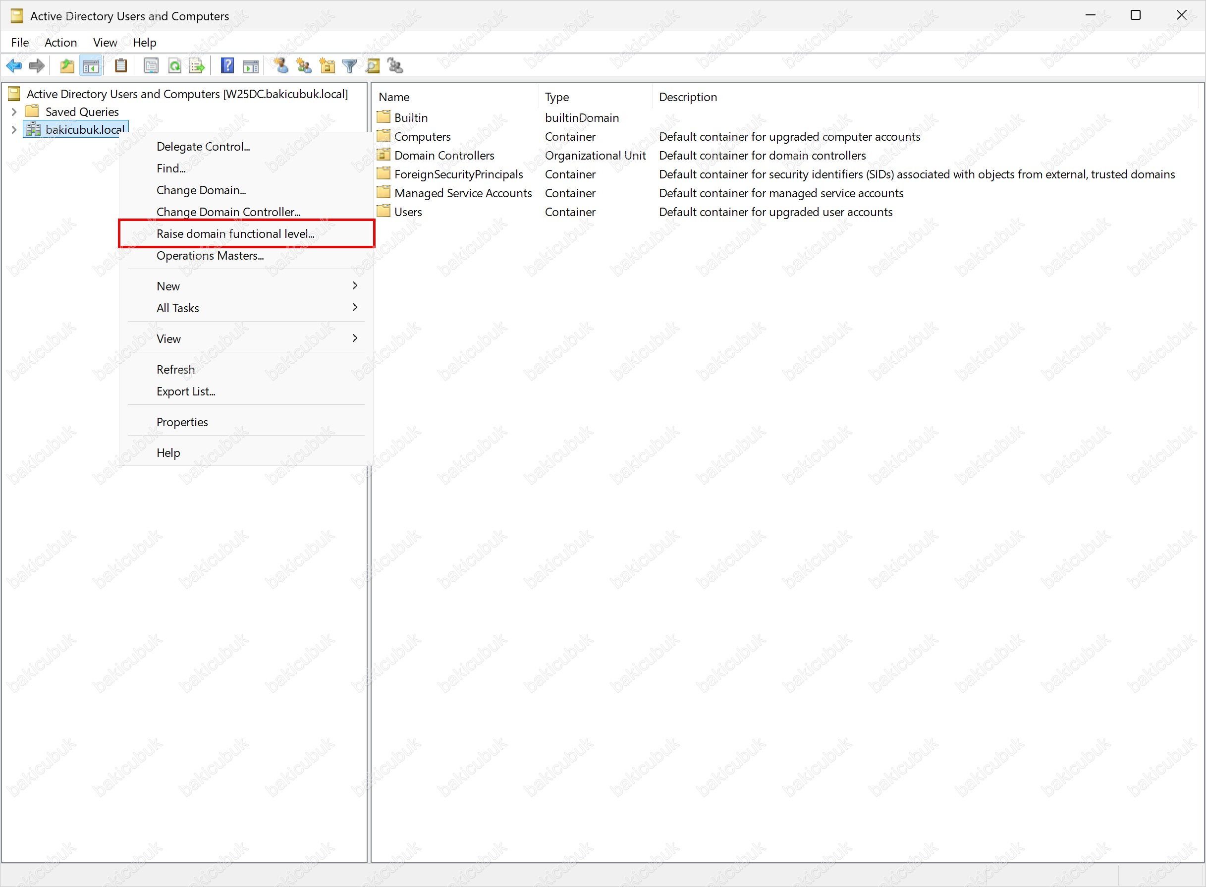The height and width of the screenshot is (887, 1206).
Task: Click the Organizational Unit type cell
Action: click(595, 155)
